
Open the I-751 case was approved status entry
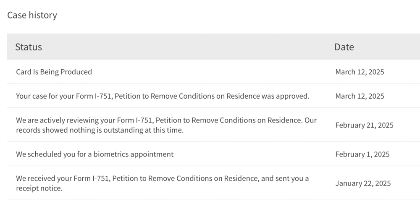(x=163, y=96)
